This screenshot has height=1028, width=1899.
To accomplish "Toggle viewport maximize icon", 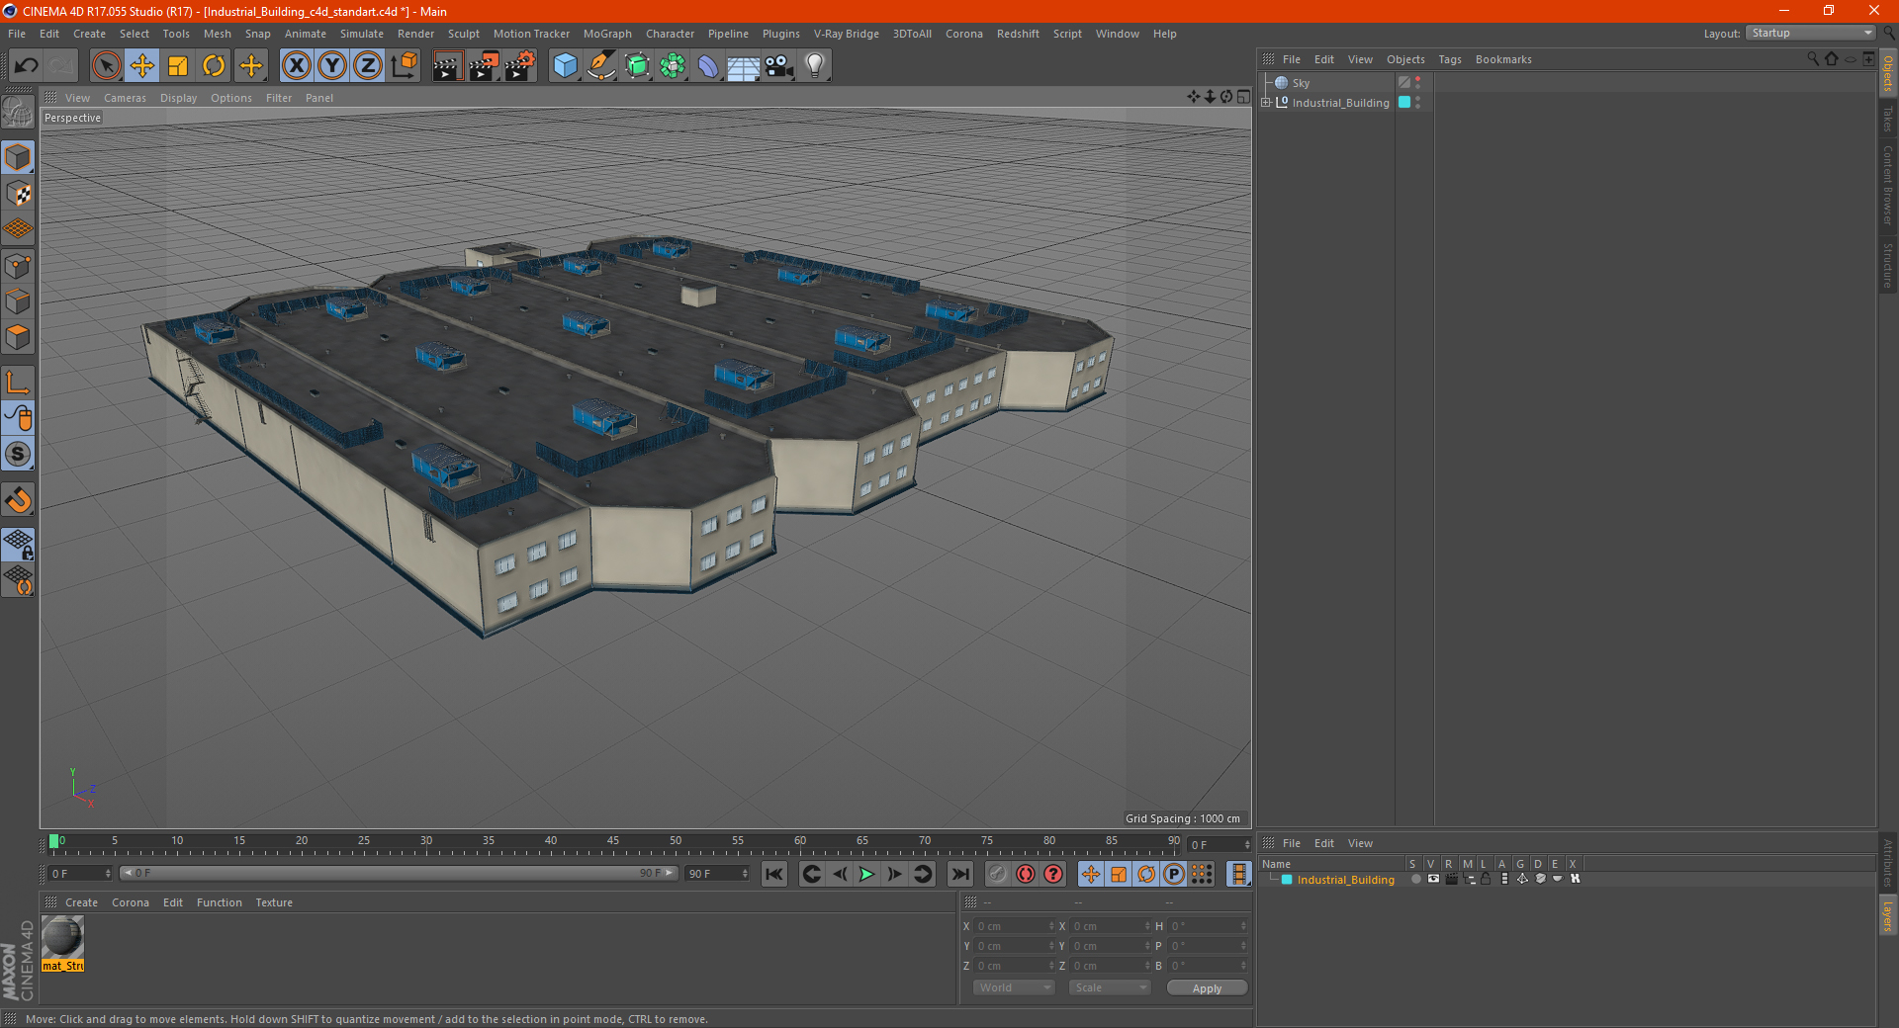I will 1243,97.
